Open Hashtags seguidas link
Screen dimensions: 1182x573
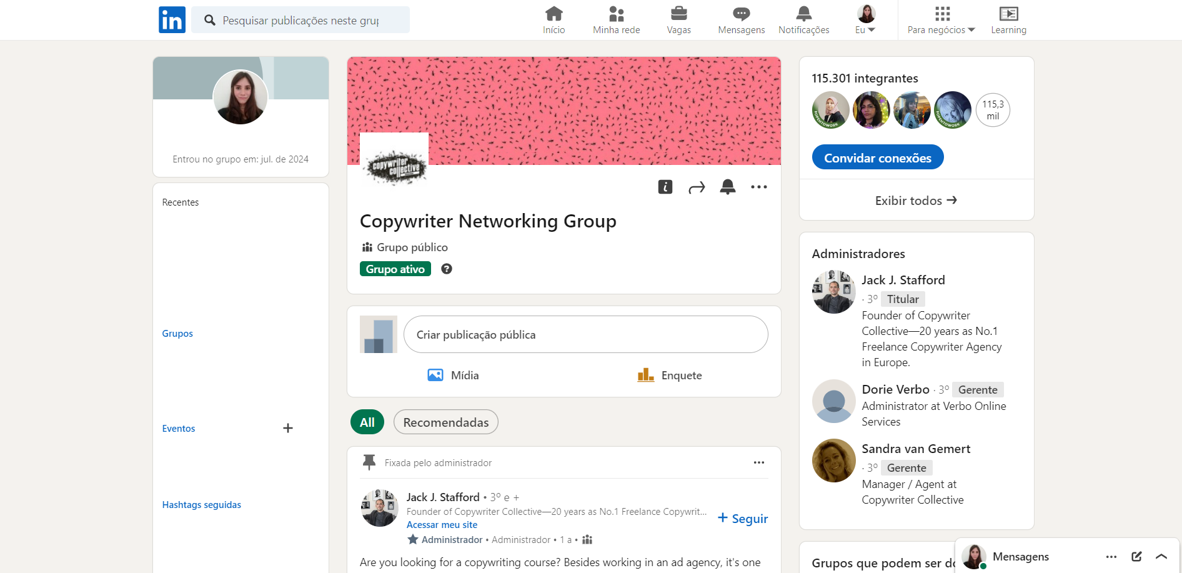(202, 505)
